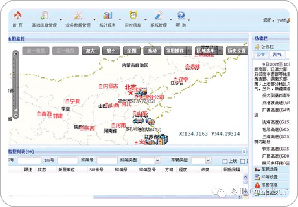The height and width of the screenshot is (207, 298).
Task: Click the 报警信息 warning triangle icon
Action: pyautogui.click(x=257, y=185)
